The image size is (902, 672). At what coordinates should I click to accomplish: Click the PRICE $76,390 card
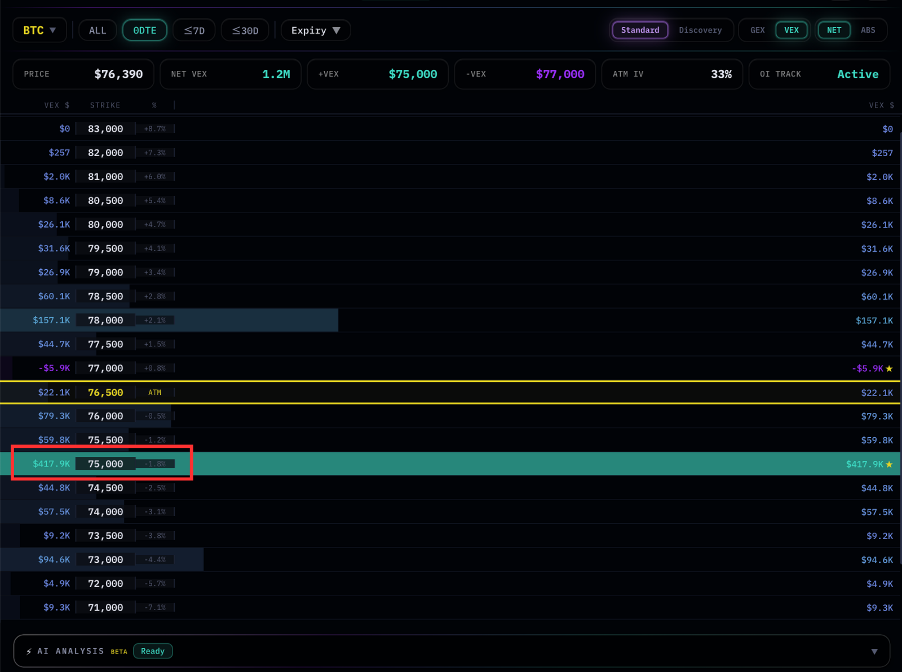coord(83,74)
